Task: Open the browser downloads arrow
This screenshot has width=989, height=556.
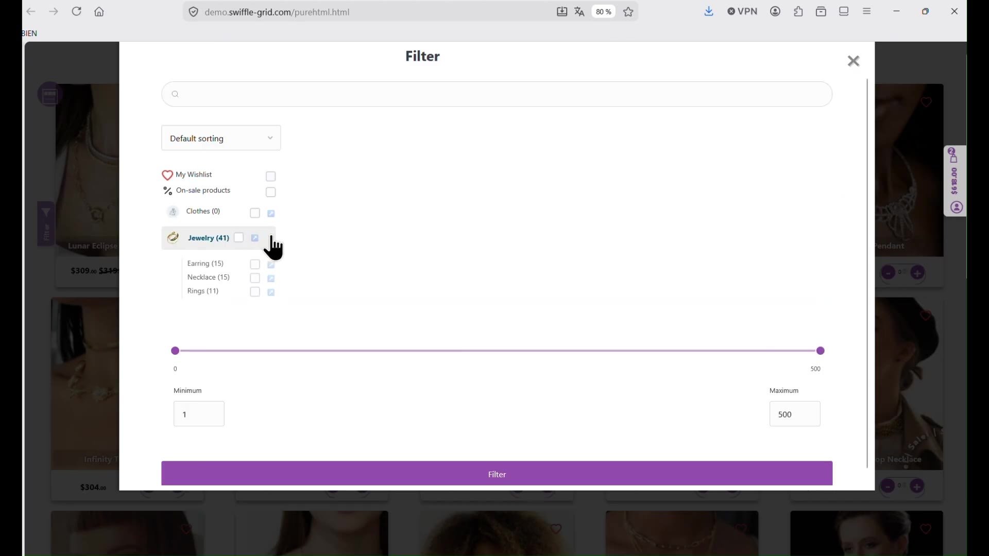Action: click(710, 11)
